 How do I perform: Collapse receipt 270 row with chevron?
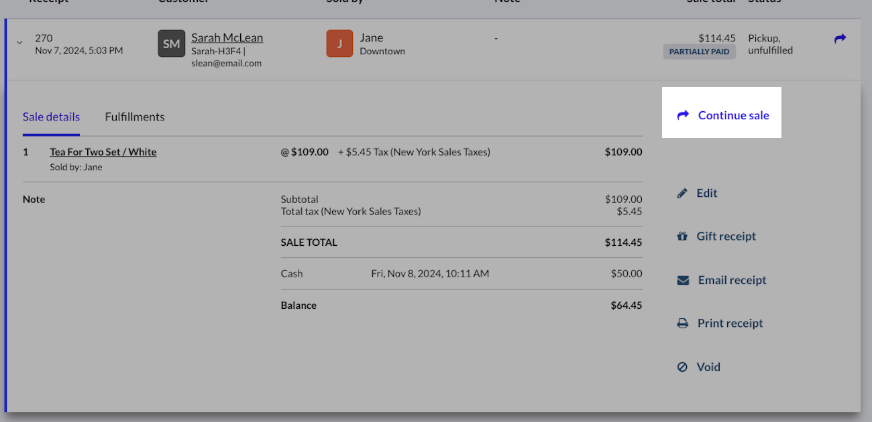tap(19, 42)
